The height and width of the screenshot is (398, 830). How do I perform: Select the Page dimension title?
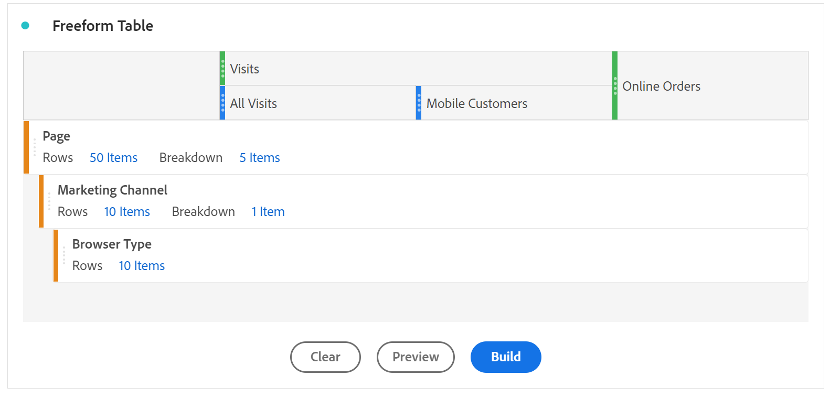tap(57, 136)
